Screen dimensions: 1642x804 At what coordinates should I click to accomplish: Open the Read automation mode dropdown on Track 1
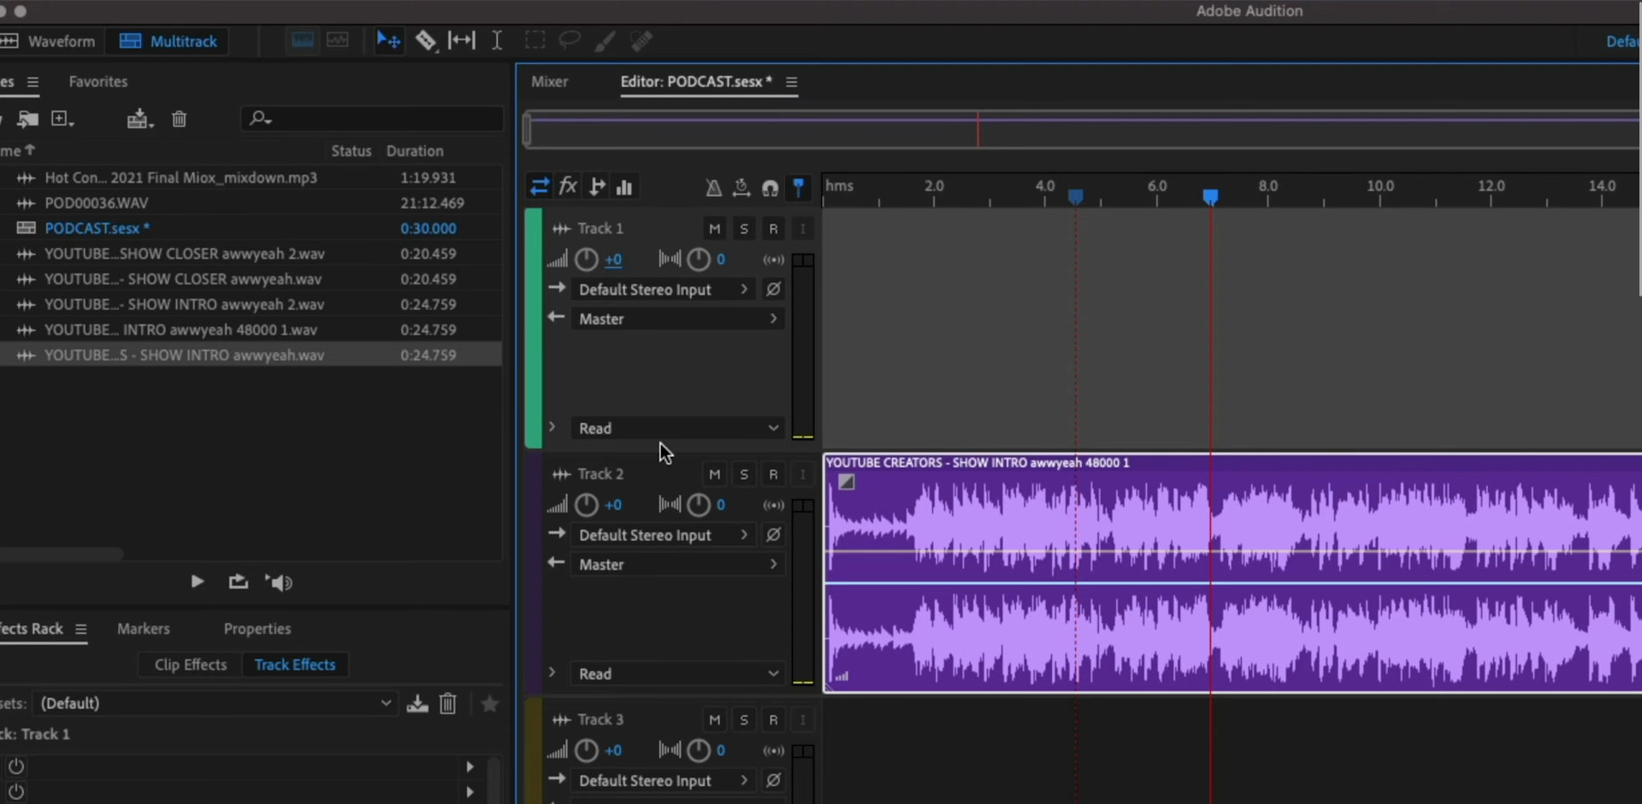pyautogui.click(x=676, y=428)
